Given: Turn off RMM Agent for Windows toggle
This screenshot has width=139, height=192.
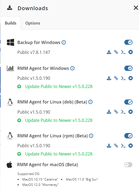Looking at the screenshot, I should [x=128, y=68].
